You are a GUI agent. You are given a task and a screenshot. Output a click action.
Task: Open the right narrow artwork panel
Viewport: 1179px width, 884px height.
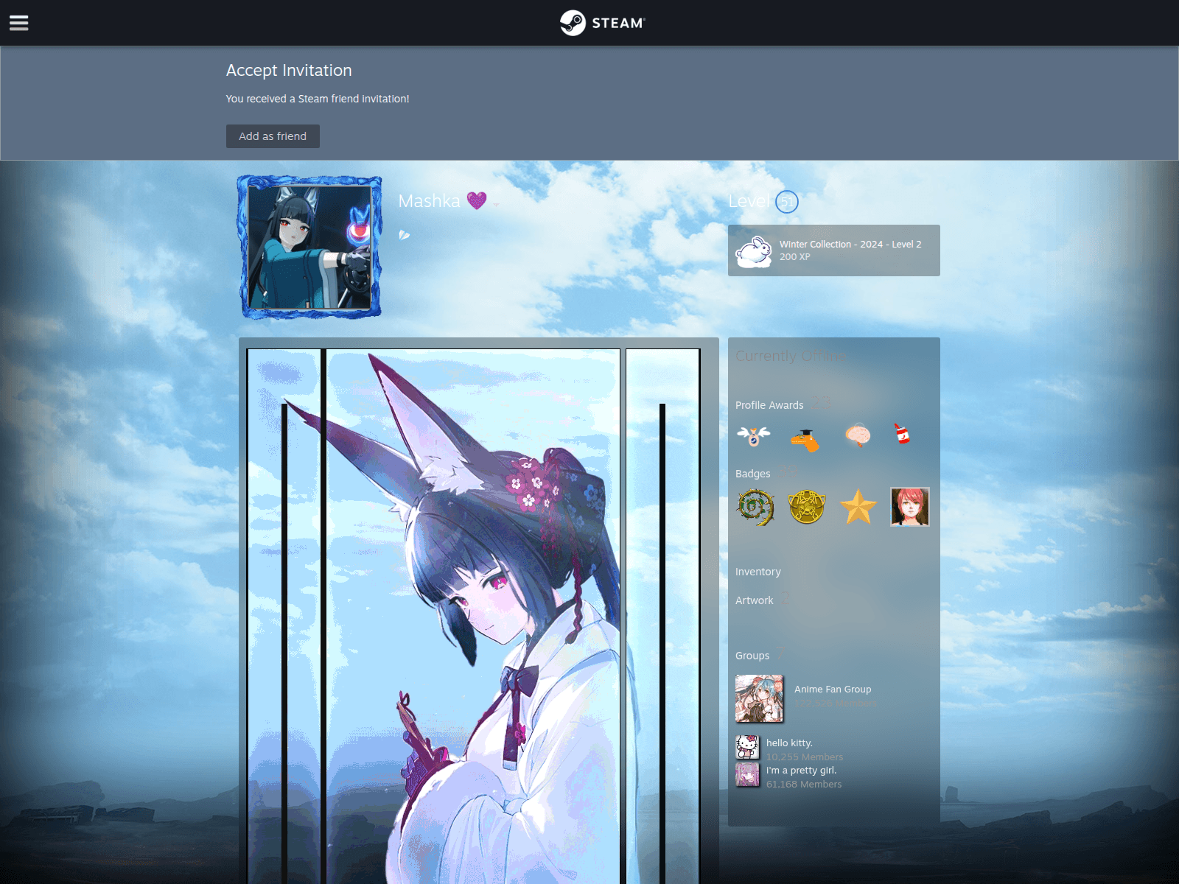(662, 617)
